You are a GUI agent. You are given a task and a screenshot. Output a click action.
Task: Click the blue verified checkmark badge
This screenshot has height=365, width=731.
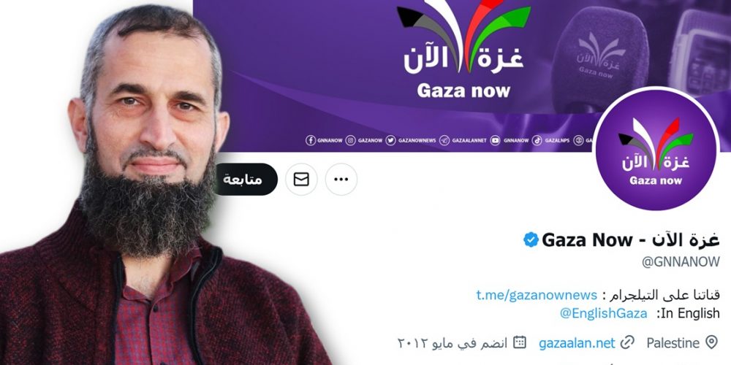click(x=531, y=239)
